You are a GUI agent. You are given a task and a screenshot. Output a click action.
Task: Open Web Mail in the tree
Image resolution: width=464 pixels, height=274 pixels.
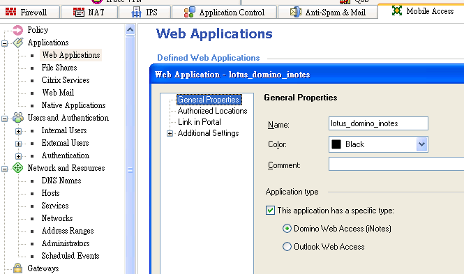58,93
